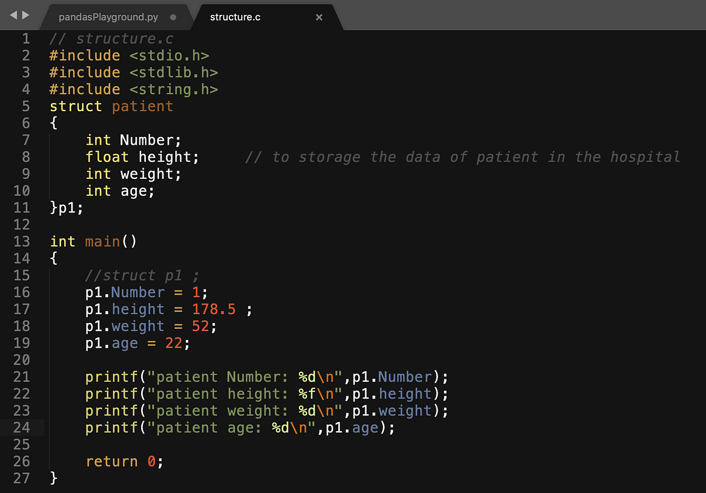Click line number 24 in the gutter

pos(22,428)
